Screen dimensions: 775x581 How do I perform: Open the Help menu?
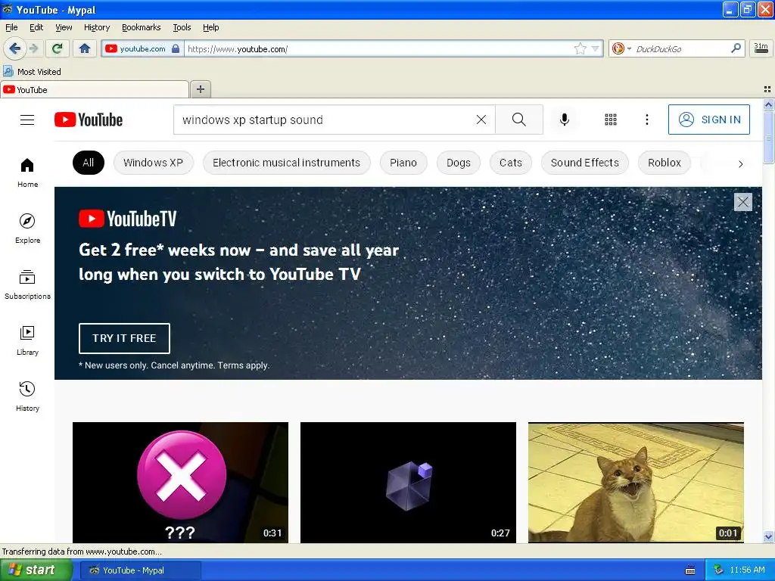point(210,27)
